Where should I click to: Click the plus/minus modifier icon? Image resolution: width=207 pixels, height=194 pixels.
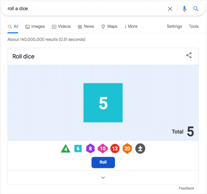pyautogui.click(x=140, y=148)
